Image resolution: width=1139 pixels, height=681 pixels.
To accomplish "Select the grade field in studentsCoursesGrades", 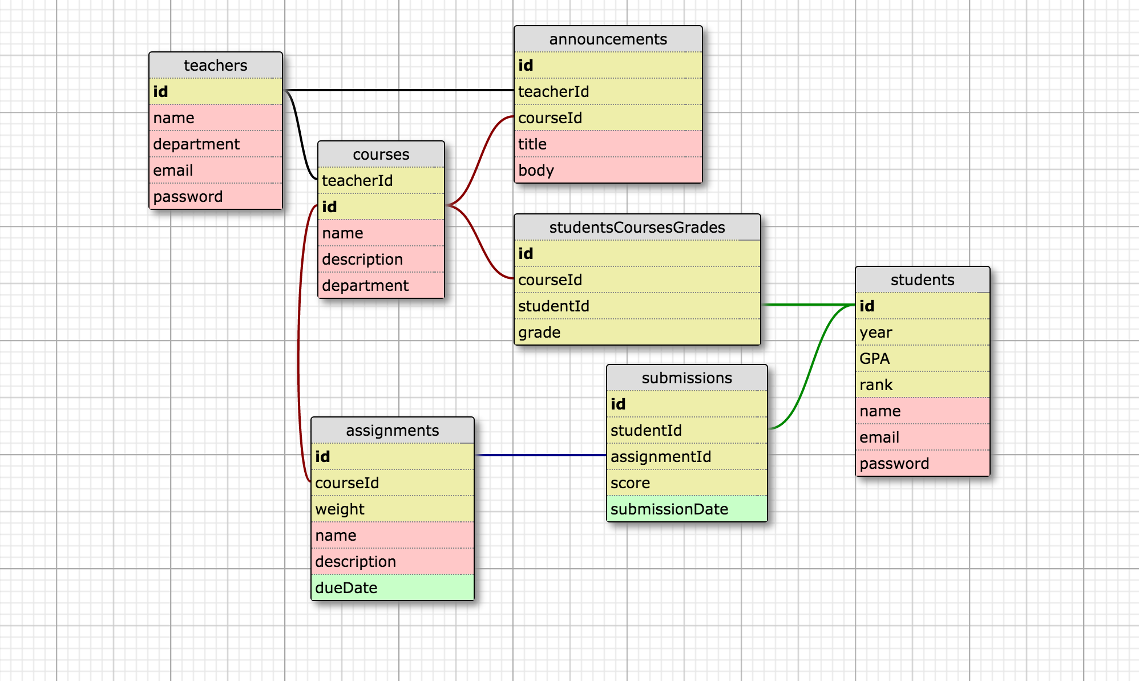I will tap(637, 333).
